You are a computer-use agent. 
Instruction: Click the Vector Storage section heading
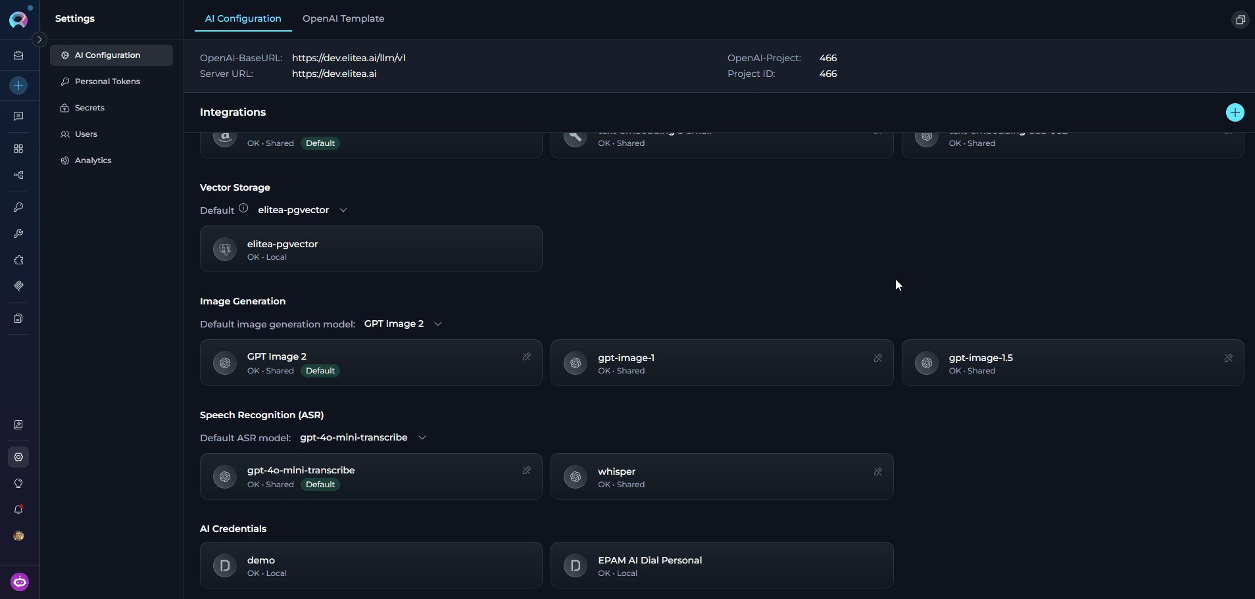click(235, 187)
